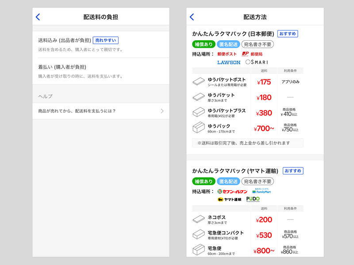Screen dimensions: 354x265
Task: Select ゆうパック shipping row
Action: (x=248, y=128)
